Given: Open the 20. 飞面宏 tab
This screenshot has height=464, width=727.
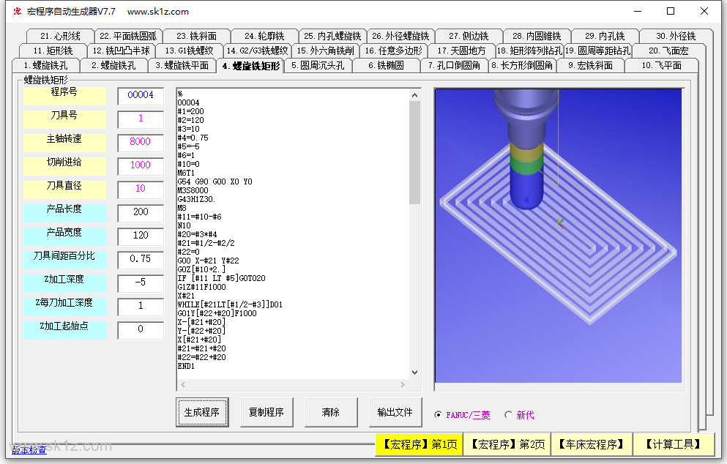Looking at the screenshot, I should (668, 50).
